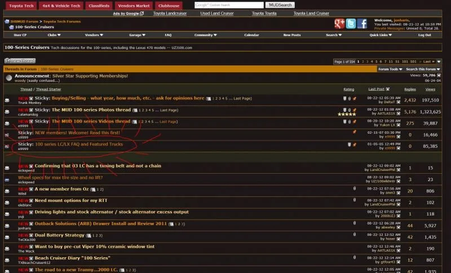Click five-star rating on Photos thread
Image resolution: width=451 pixels, height=273 pixels.
(347, 114)
